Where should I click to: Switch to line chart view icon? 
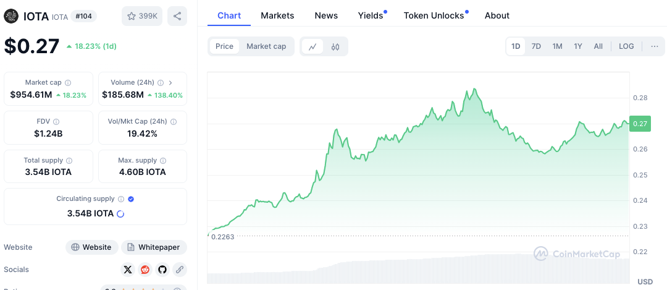(x=313, y=46)
